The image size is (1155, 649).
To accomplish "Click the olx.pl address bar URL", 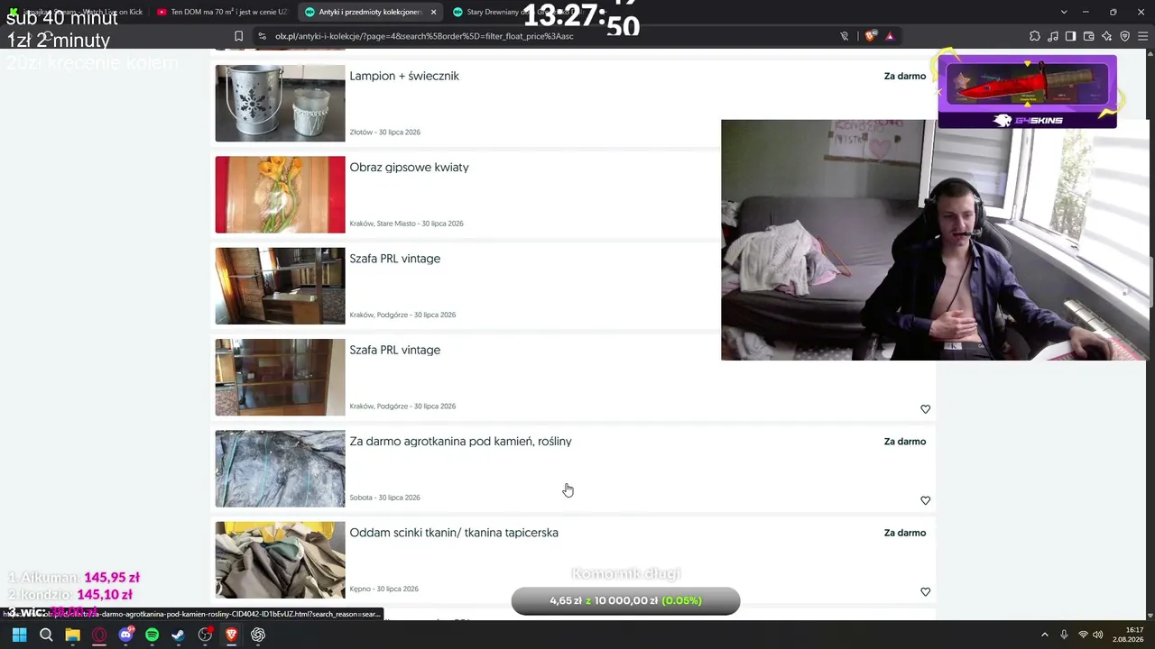I will coord(424,36).
